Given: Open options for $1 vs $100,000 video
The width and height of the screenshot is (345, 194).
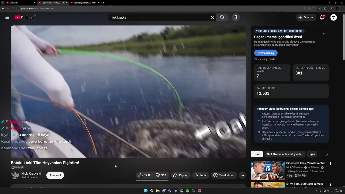Looking at the screenshot, I should click(330, 184).
